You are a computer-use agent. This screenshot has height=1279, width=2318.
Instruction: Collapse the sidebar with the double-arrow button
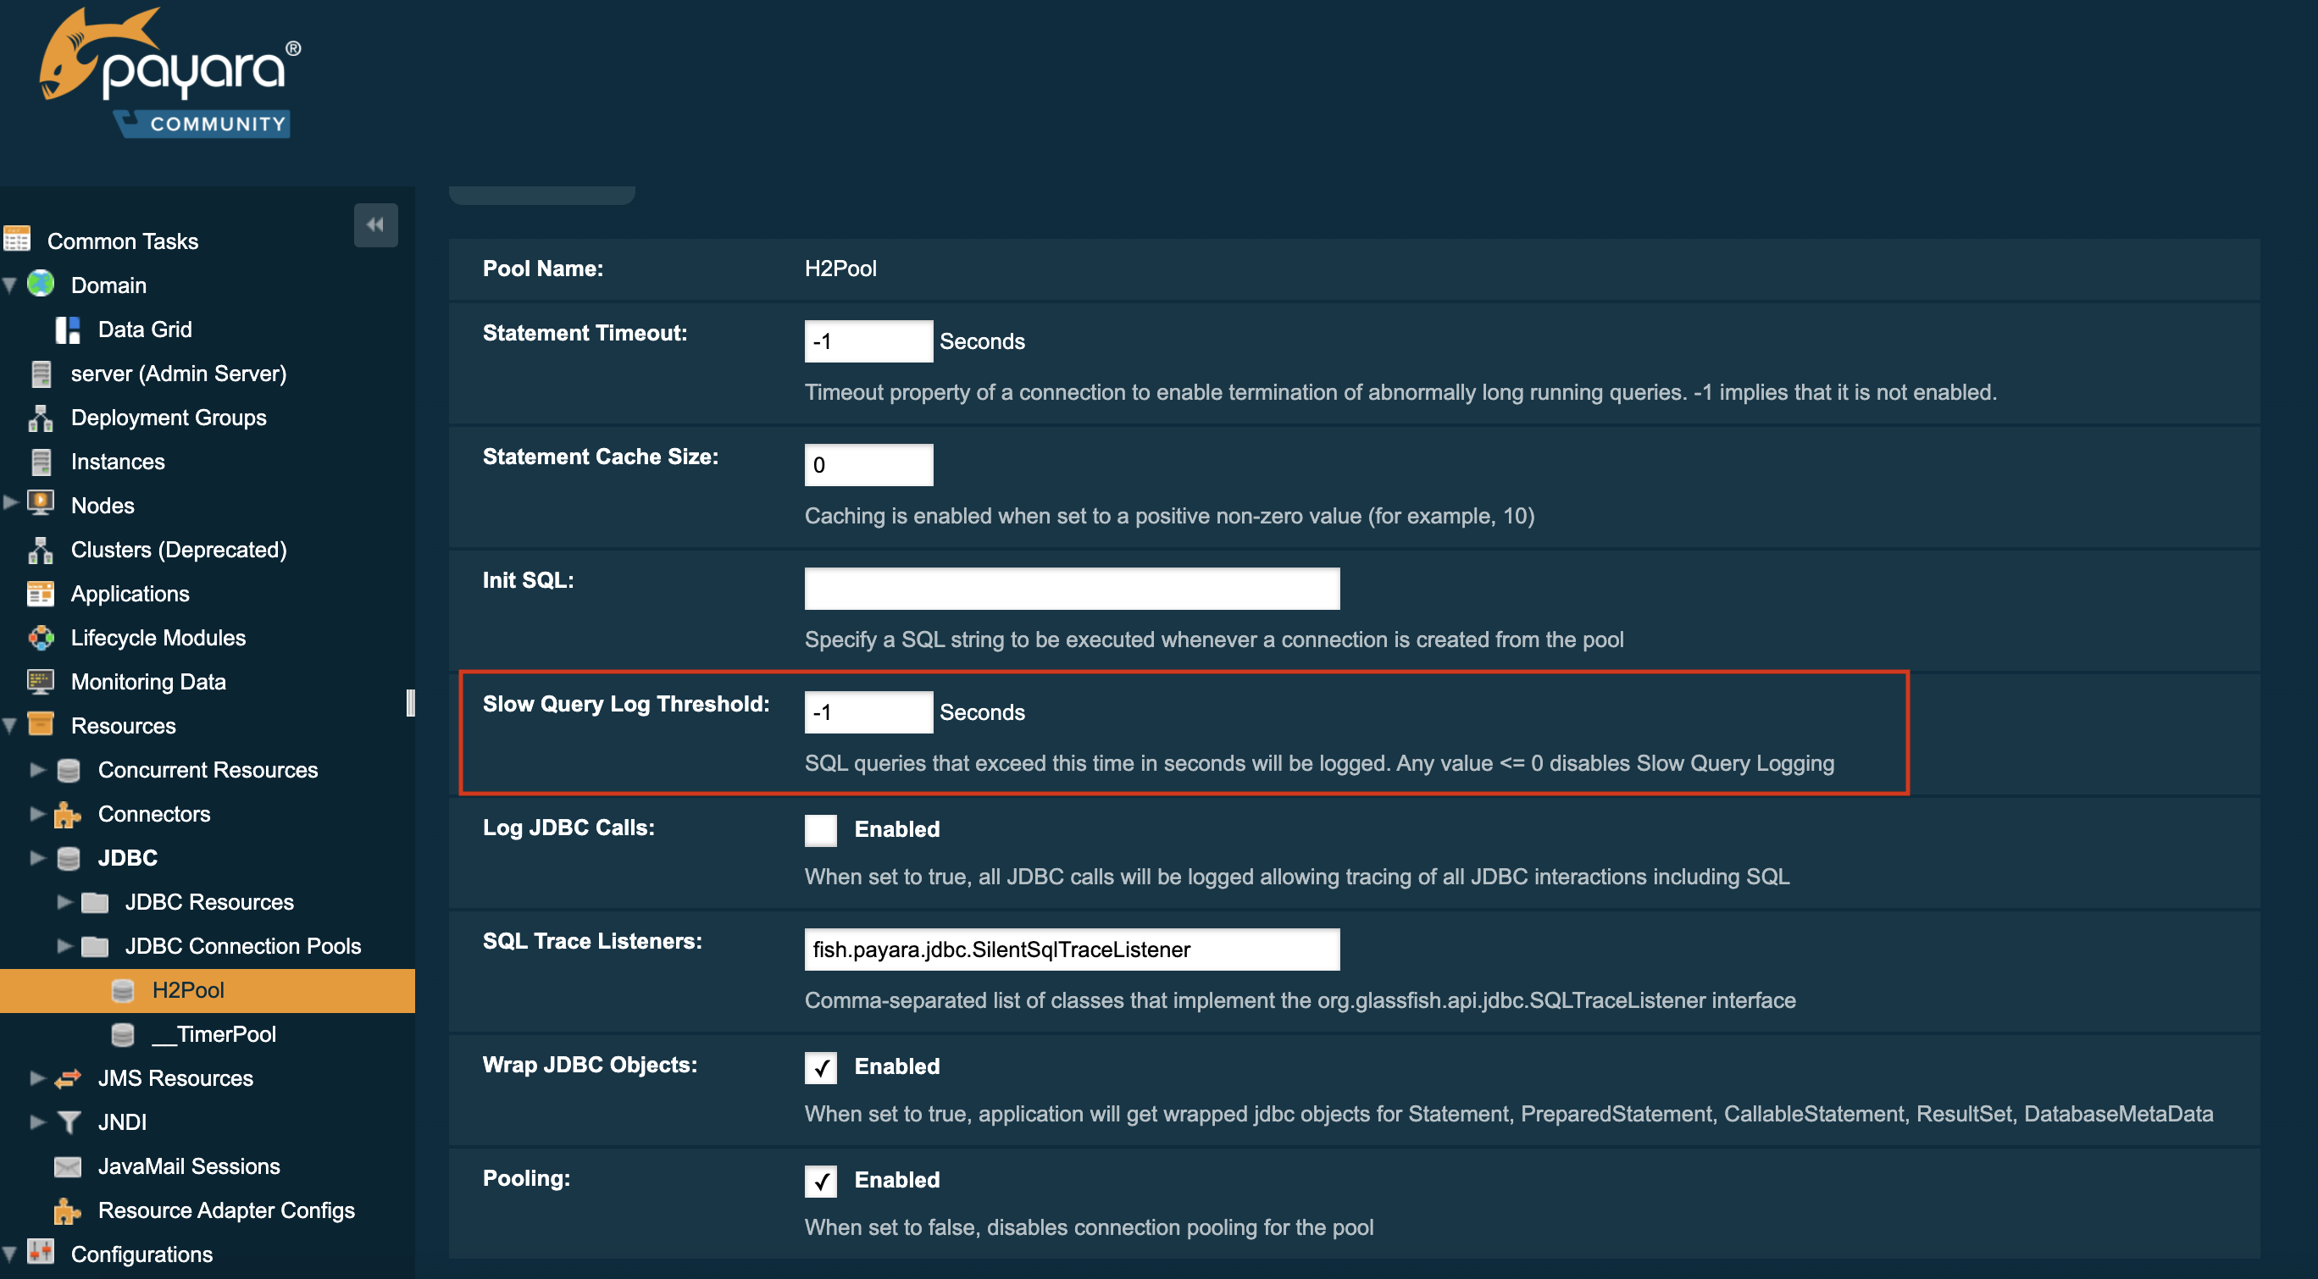tap(376, 224)
